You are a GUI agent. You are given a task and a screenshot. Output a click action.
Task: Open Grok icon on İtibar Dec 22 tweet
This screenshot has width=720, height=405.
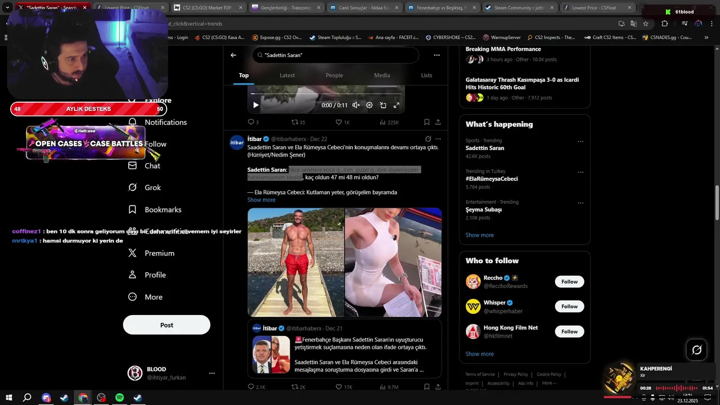pyautogui.click(x=428, y=139)
